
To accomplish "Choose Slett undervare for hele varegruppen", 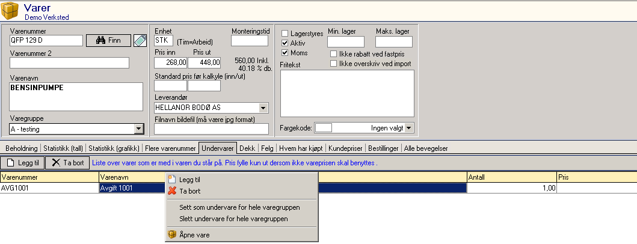I will [241, 218].
